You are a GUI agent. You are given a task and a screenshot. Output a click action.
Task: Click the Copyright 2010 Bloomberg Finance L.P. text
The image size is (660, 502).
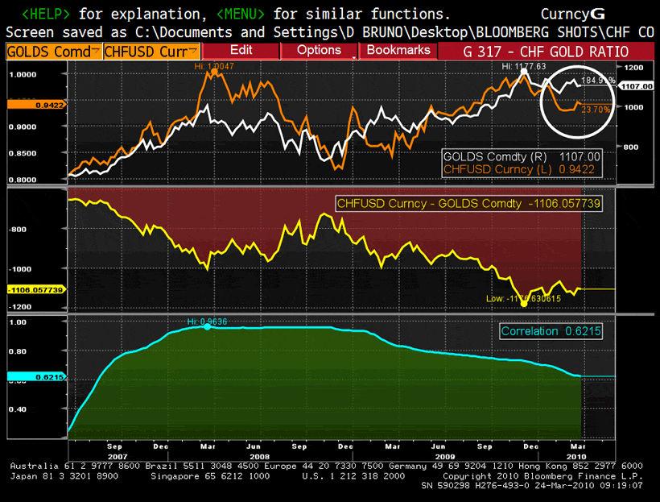tap(542, 476)
